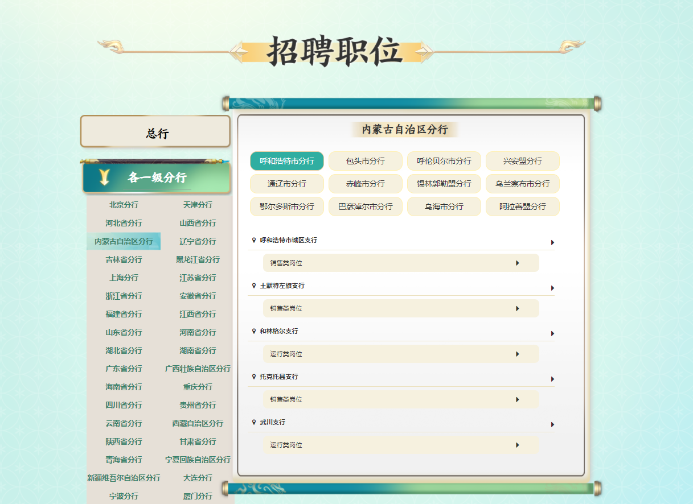Click the map pin icon beside 武川支行
Image resolution: width=693 pixels, height=504 pixels.
point(254,422)
